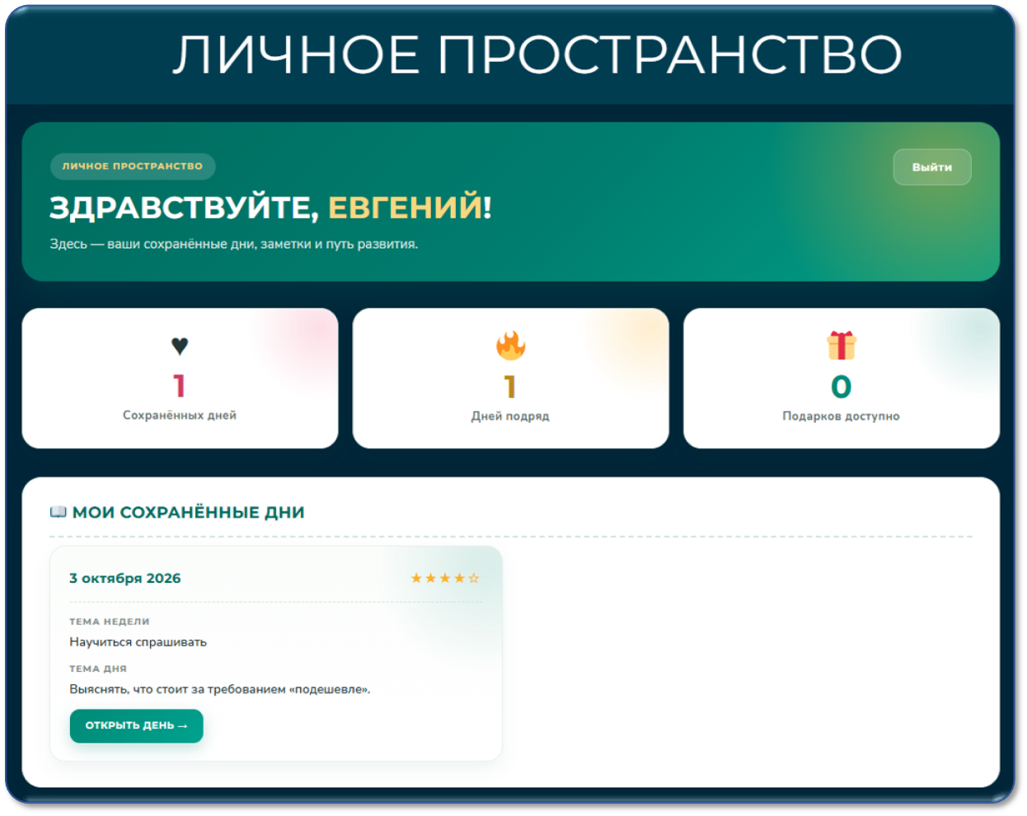The height and width of the screenshot is (816, 1027).
Task: Click the text Научиться спрашивать
Action: coord(138,642)
